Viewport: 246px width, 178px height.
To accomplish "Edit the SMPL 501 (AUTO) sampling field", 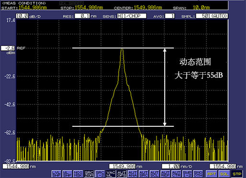I will coord(212,16).
